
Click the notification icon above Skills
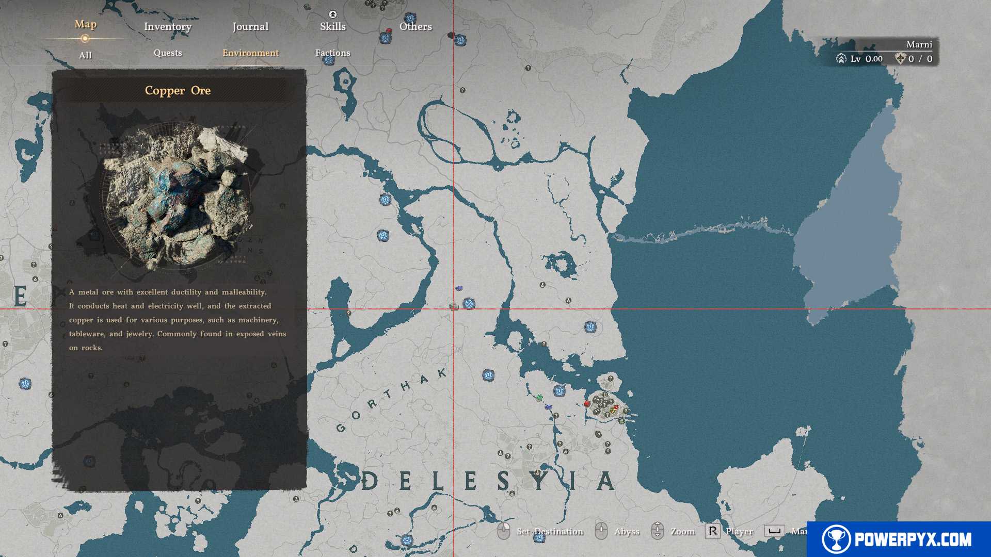[333, 14]
